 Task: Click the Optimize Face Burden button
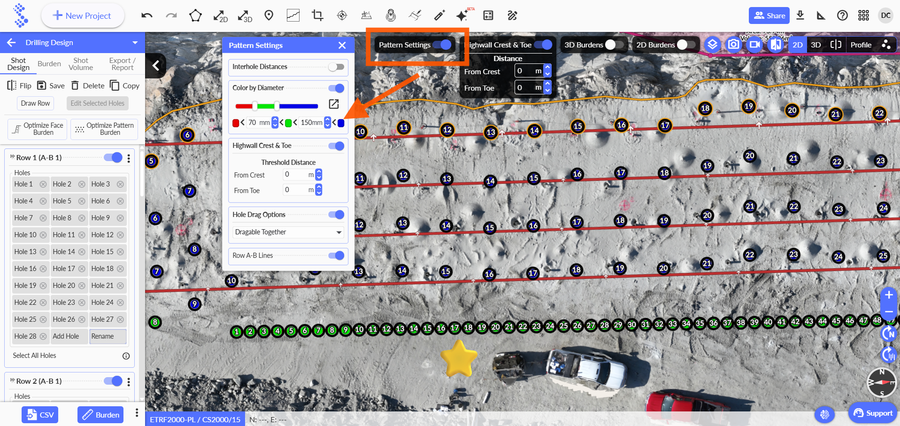[x=38, y=129]
